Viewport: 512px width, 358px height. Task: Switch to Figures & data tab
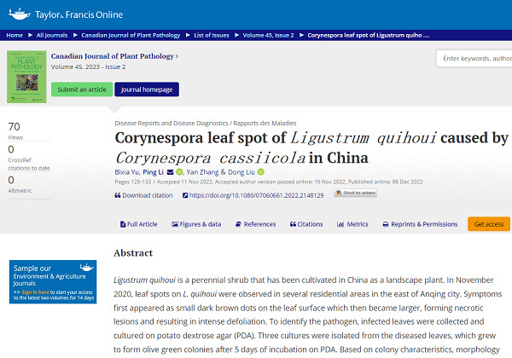point(196,224)
